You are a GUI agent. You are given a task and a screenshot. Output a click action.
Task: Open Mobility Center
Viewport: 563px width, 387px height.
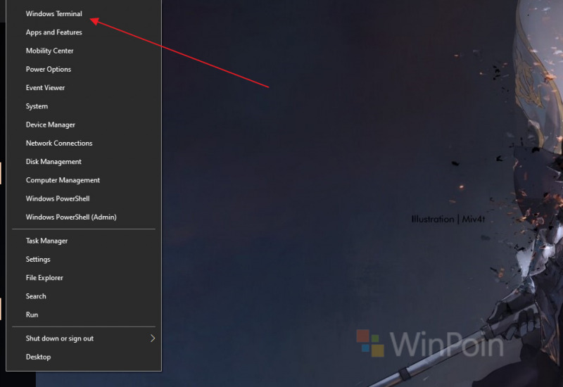point(84,51)
